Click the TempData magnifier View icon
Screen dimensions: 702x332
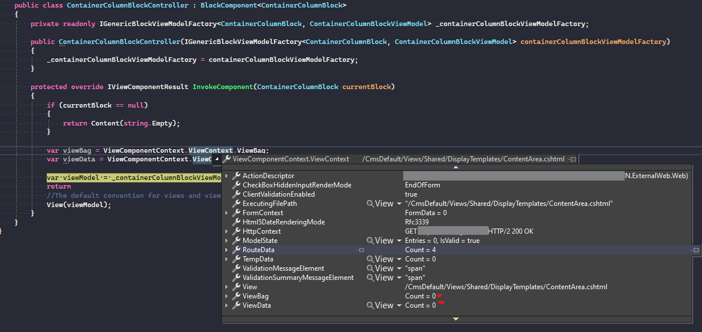(x=370, y=259)
